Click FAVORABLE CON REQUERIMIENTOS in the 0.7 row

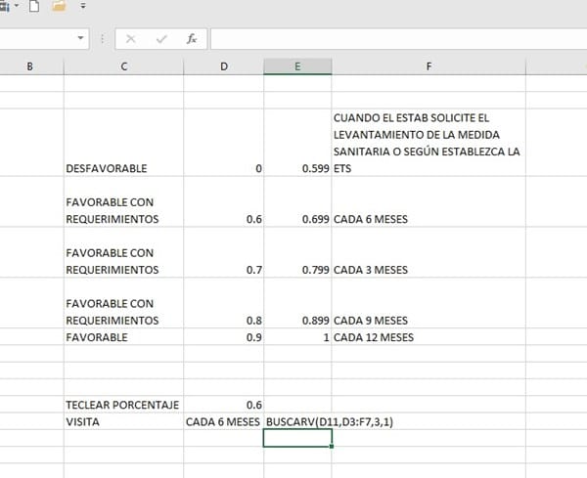pyautogui.click(x=124, y=252)
